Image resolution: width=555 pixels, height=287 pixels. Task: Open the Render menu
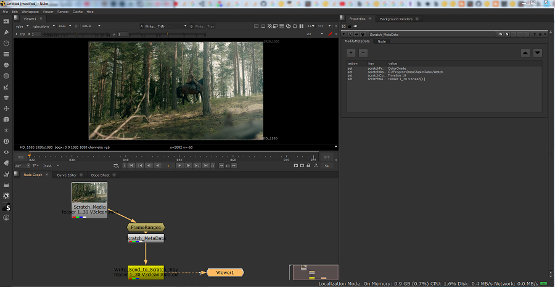(x=63, y=12)
